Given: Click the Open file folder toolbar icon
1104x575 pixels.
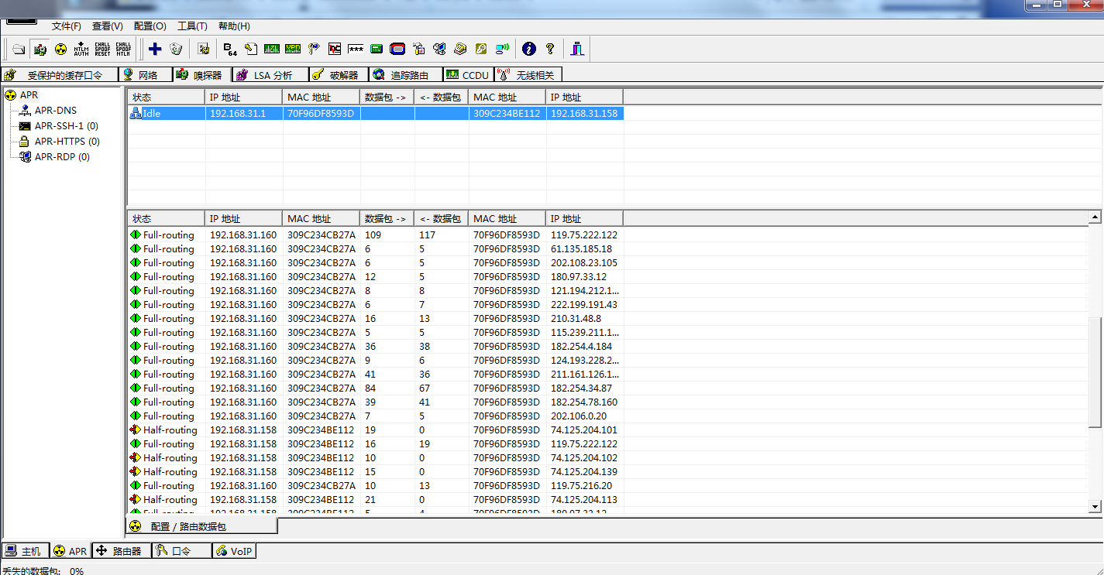Looking at the screenshot, I should click(x=19, y=50).
